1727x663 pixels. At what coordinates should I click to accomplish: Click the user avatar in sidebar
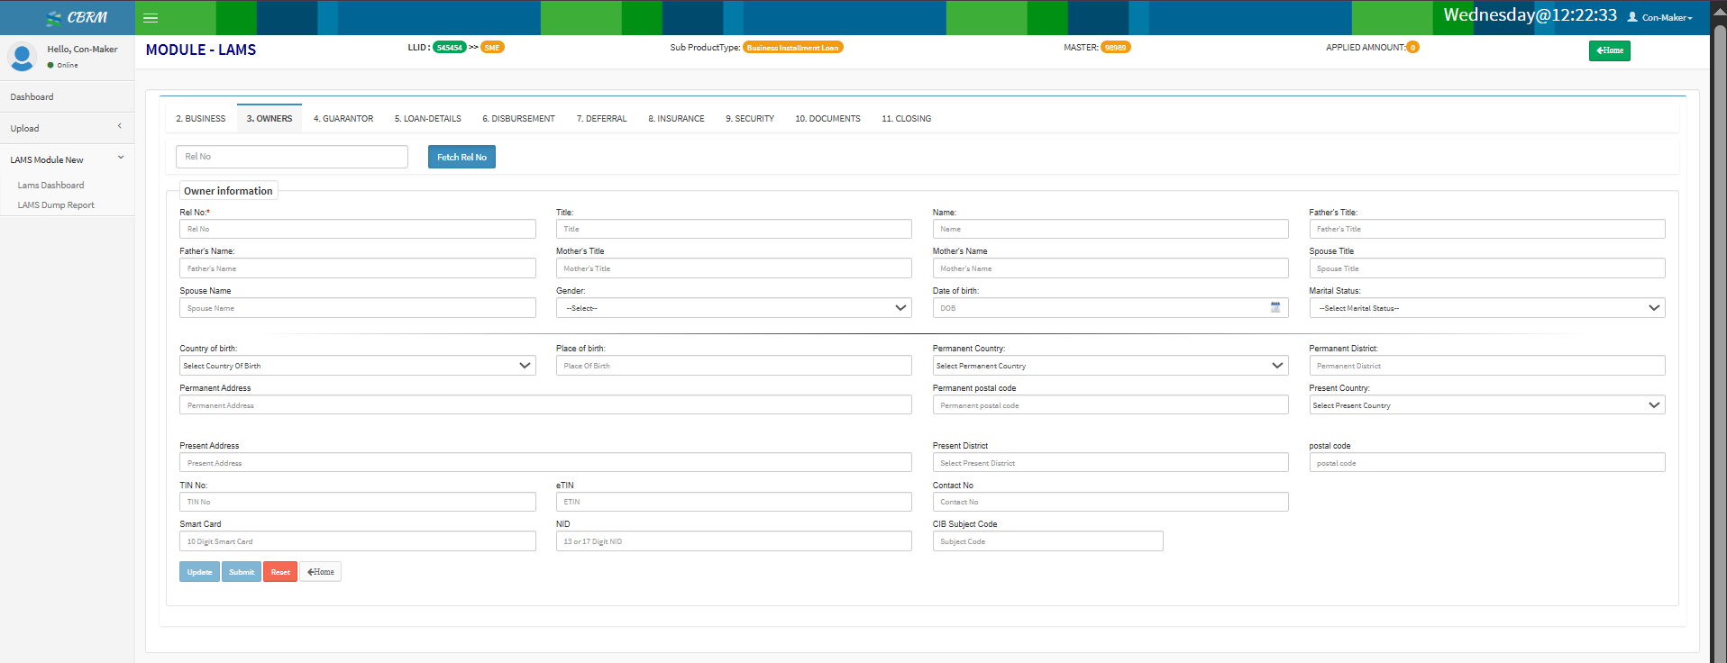coord(22,57)
